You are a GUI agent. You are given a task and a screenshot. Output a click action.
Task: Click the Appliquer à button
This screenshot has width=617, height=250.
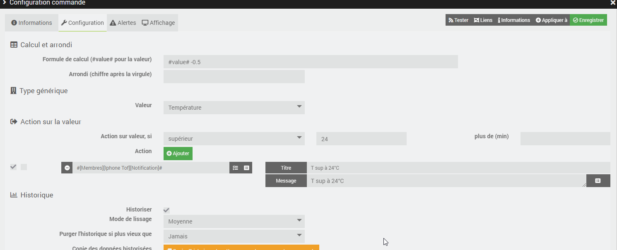[551, 20]
